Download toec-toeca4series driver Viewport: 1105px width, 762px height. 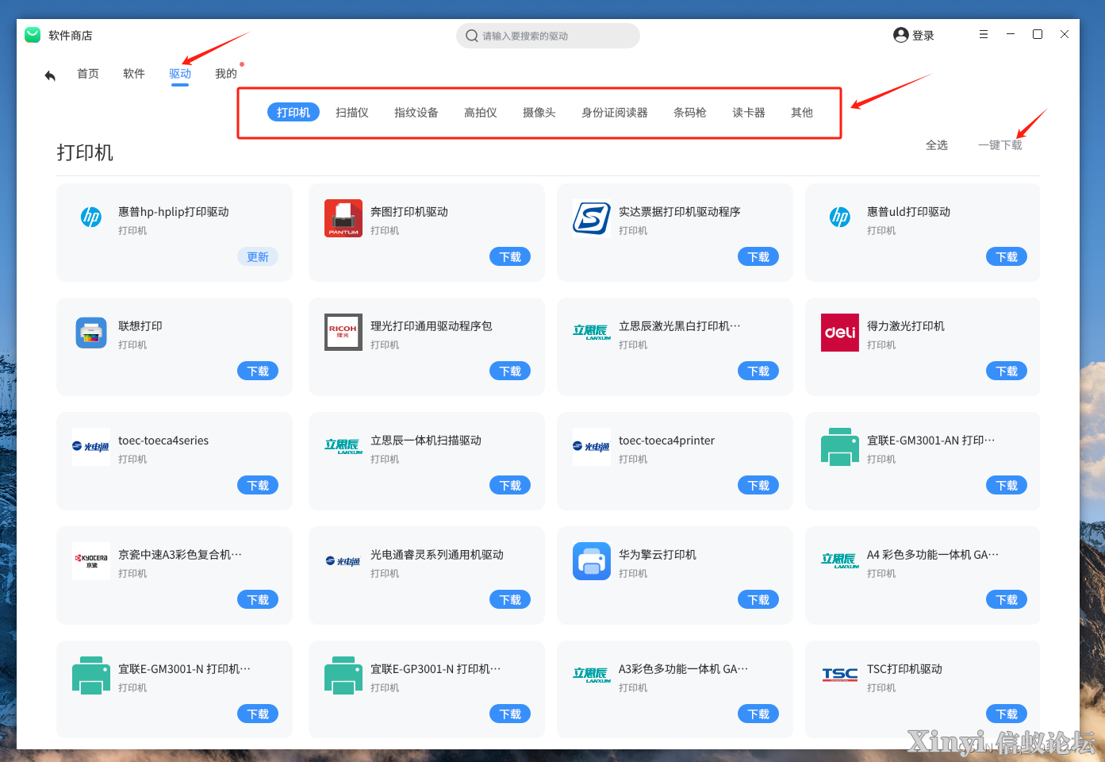258,486
